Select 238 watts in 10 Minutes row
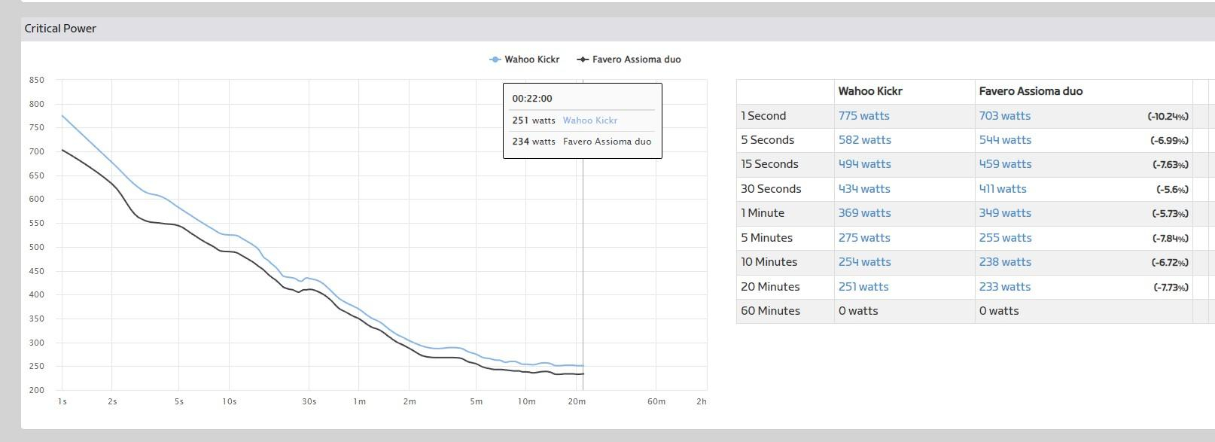1215x442 pixels. [x=1005, y=262]
